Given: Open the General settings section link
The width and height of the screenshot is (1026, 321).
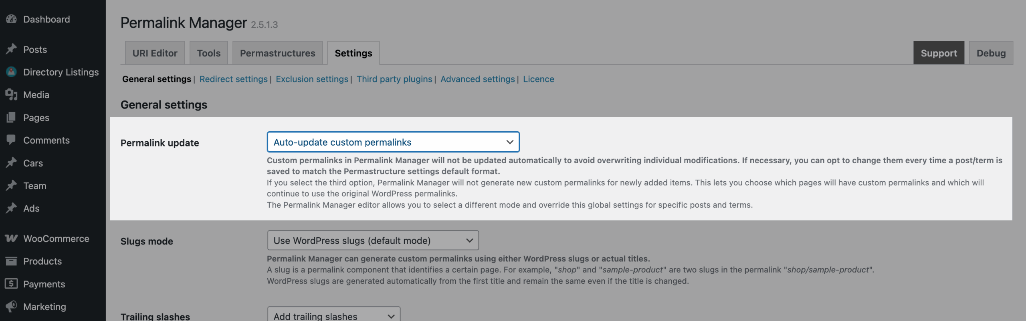Looking at the screenshot, I should coord(157,79).
